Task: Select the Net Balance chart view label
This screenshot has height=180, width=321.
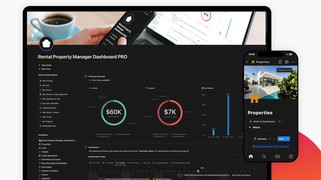Action: 208,88
